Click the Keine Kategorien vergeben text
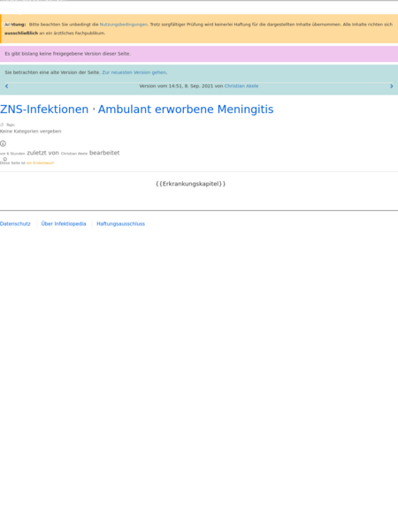This screenshot has width=398, height=530. (30, 131)
